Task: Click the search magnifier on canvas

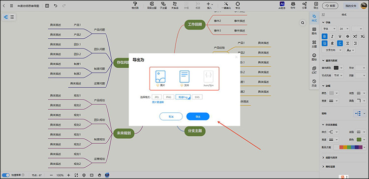Action: 303,23
